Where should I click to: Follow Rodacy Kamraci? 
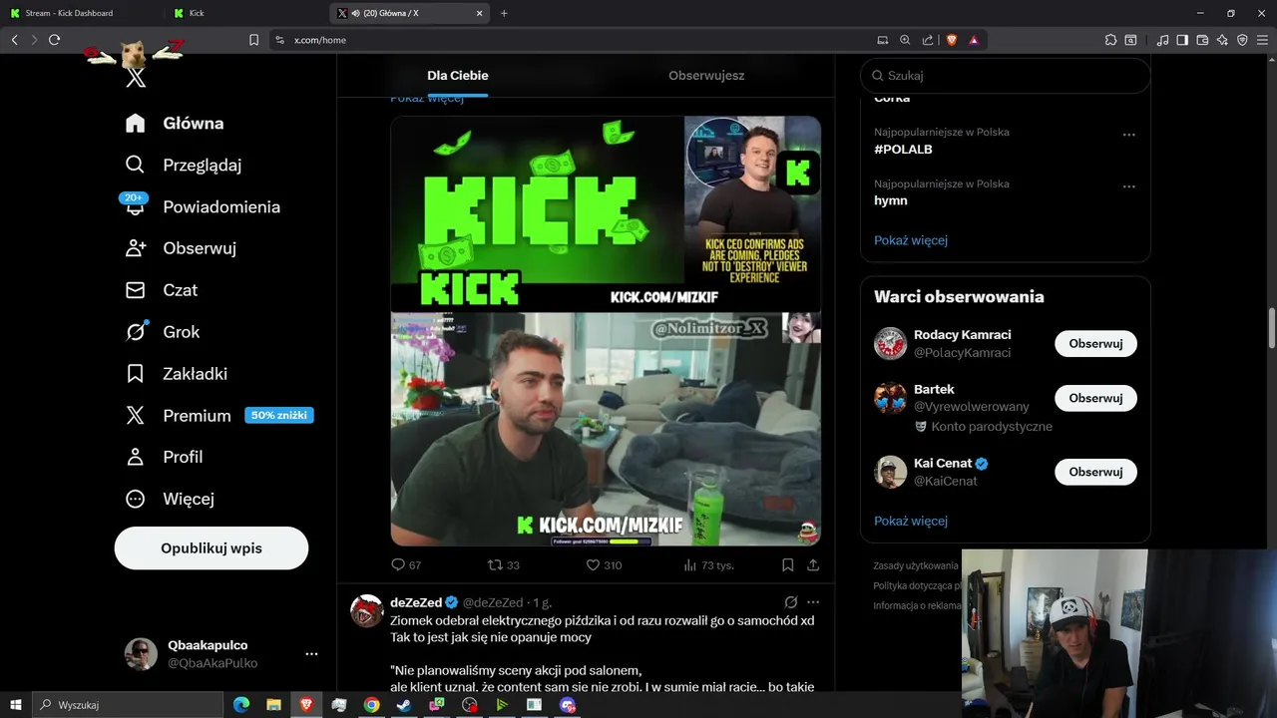point(1095,344)
